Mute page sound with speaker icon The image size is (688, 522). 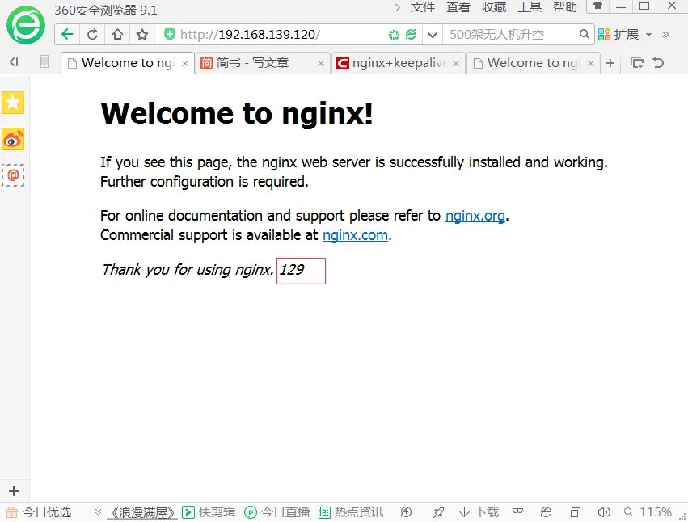(604, 512)
